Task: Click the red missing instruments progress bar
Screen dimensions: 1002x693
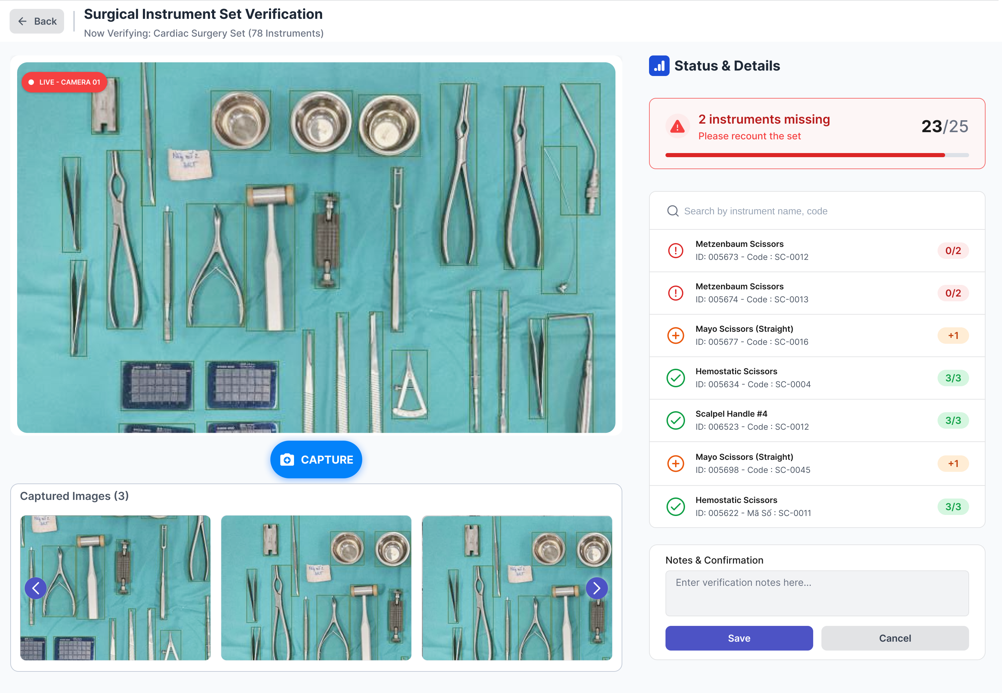Action: click(x=817, y=155)
